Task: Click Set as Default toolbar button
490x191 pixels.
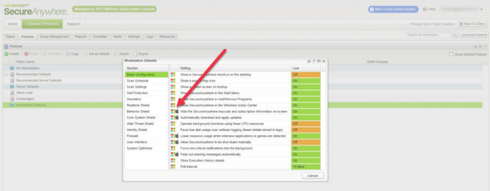Action: click(x=97, y=53)
